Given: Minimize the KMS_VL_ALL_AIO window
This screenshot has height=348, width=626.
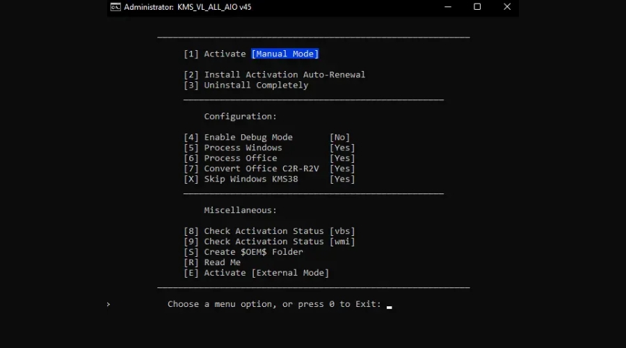Looking at the screenshot, I should (x=448, y=7).
